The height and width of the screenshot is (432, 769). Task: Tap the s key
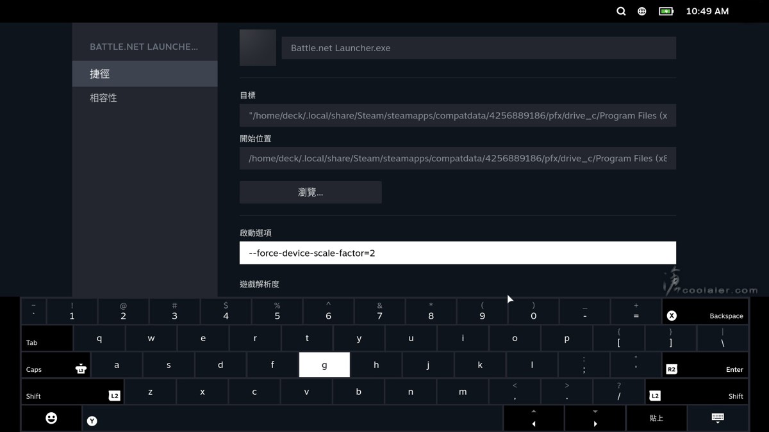click(x=169, y=365)
